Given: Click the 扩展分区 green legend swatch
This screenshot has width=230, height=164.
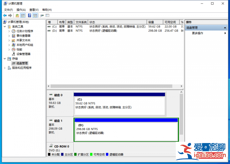Looking at the screenshot, I should coord(75,155).
